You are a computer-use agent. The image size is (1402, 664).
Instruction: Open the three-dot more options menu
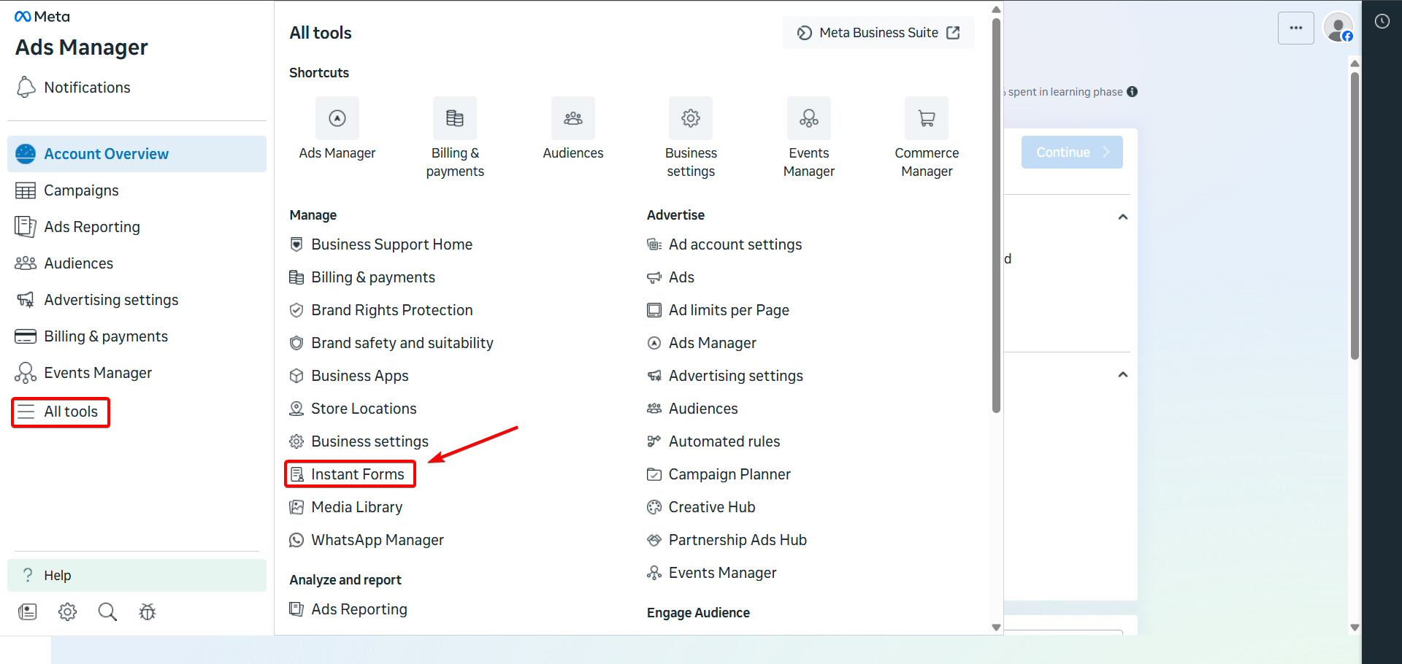pos(1296,28)
